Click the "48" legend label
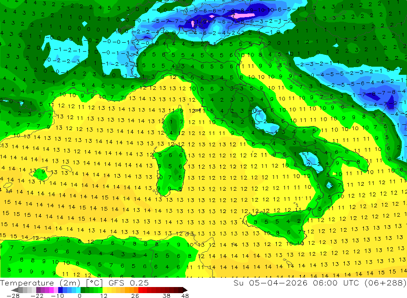Screen dimensions: 407x298 pyautogui.click(x=185, y=296)
